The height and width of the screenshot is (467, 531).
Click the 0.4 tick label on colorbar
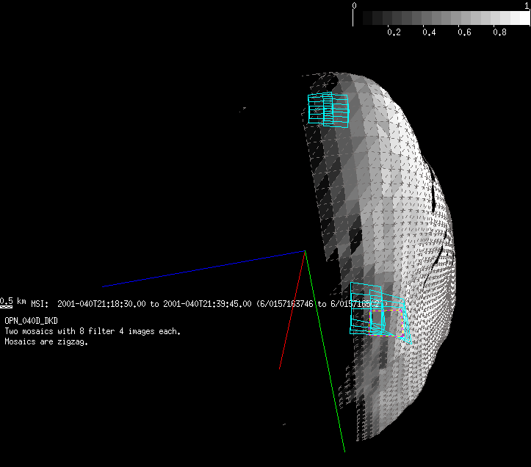tap(428, 33)
